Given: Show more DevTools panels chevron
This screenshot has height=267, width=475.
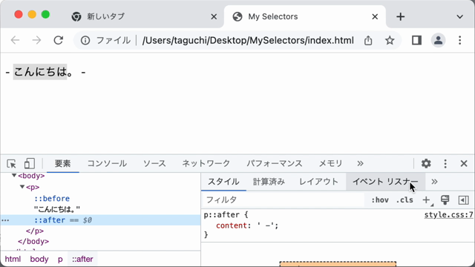Looking at the screenshot, I should coord(360,163).
